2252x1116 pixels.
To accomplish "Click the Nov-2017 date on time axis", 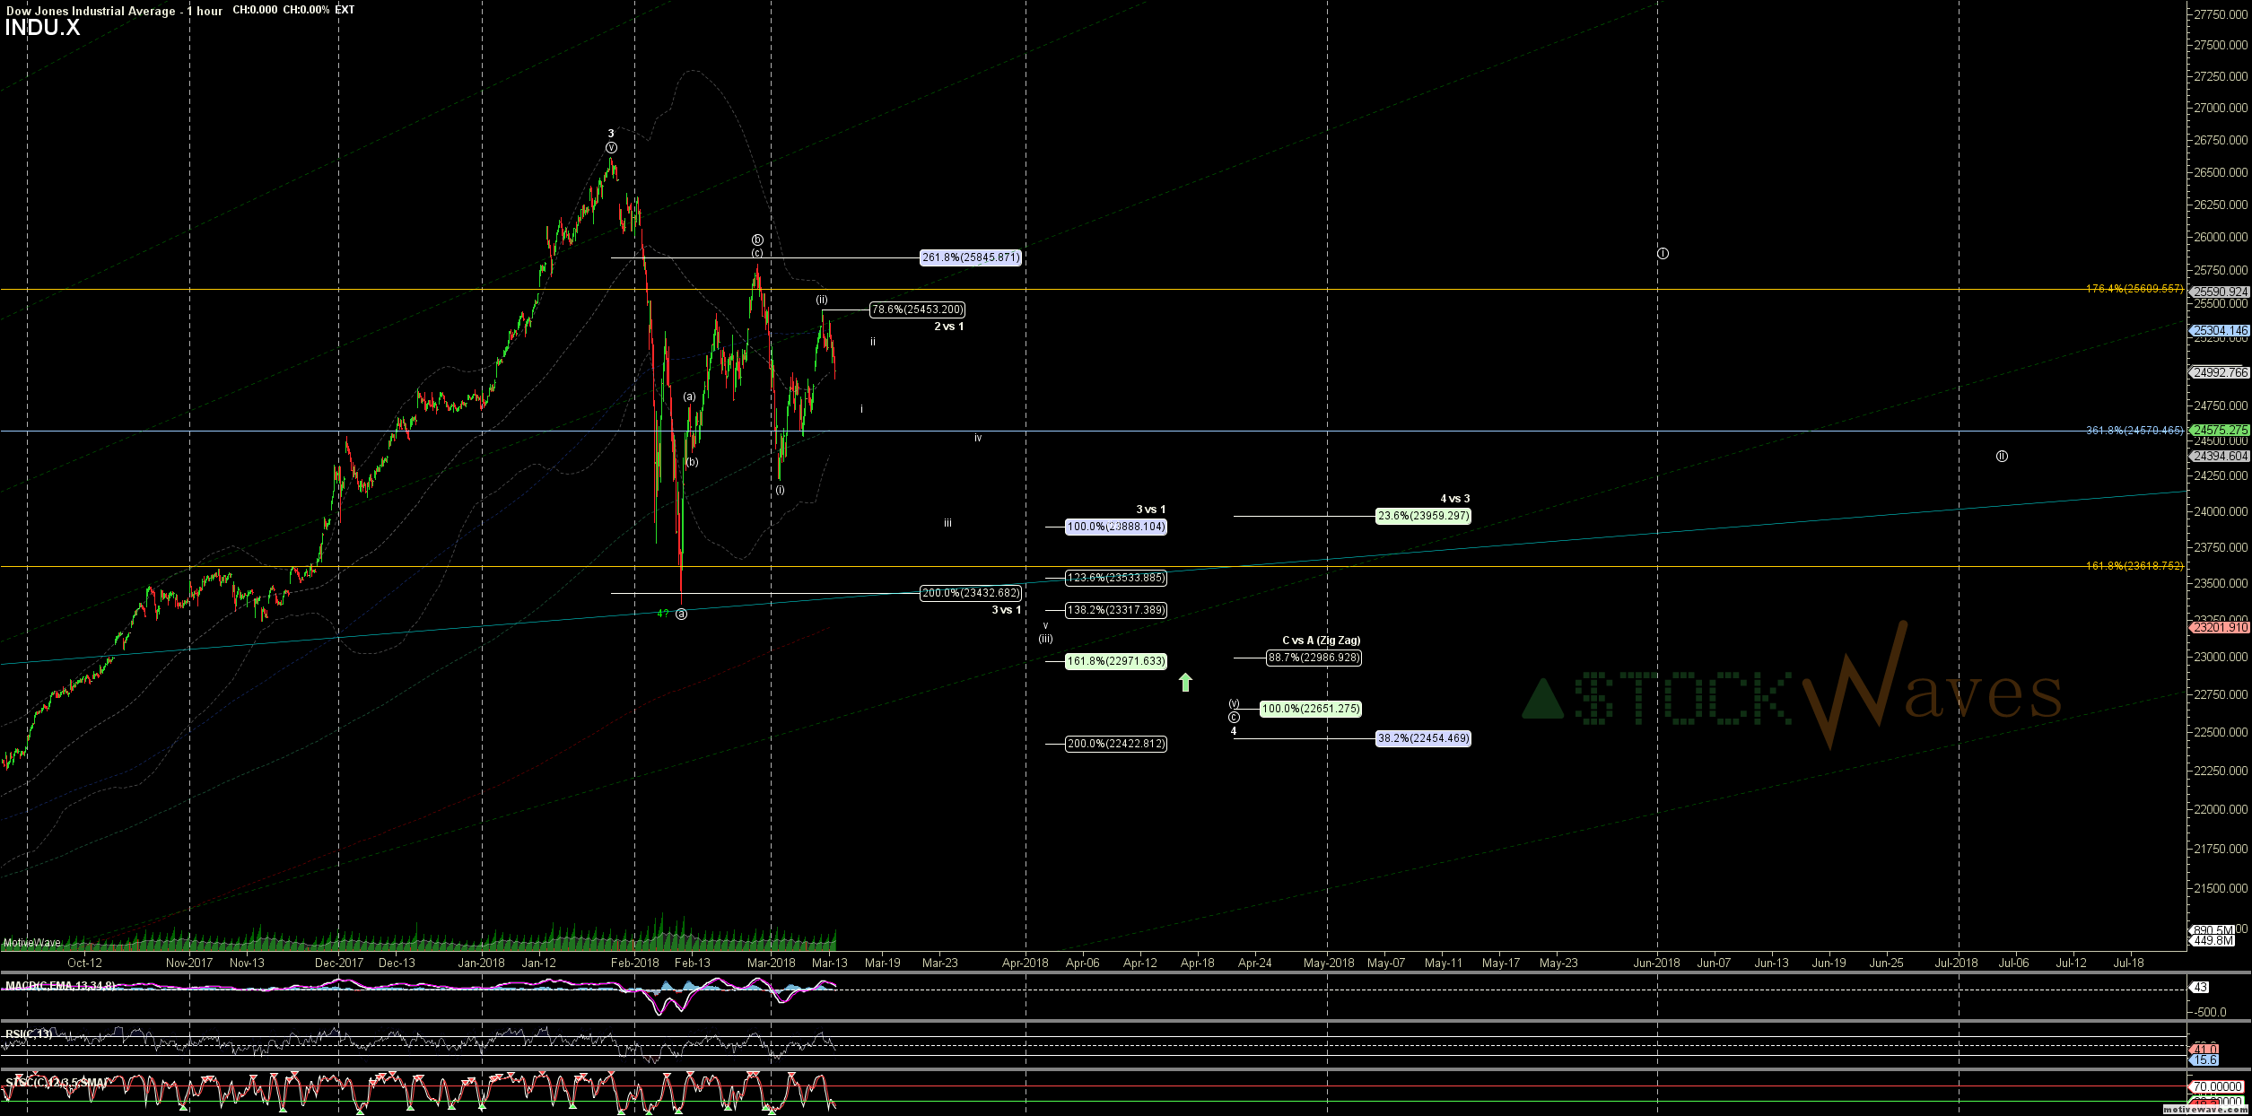I will pyautogui.click(x=189, y=963).
